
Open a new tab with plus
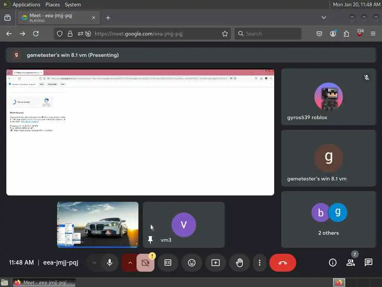click(108, 18)
